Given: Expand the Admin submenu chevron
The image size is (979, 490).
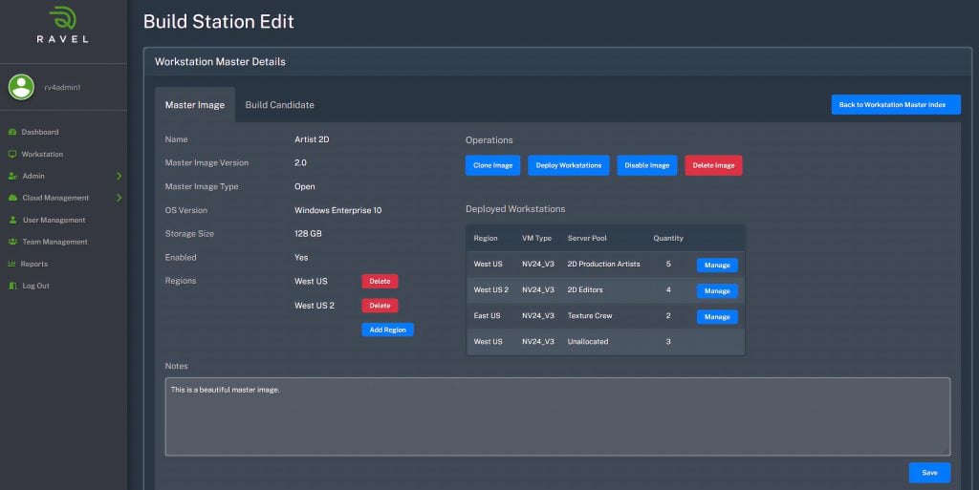Looking at the screenshot, I should coord(119,176).
